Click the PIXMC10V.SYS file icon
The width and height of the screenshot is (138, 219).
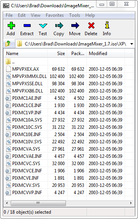[x=8, y=141]
